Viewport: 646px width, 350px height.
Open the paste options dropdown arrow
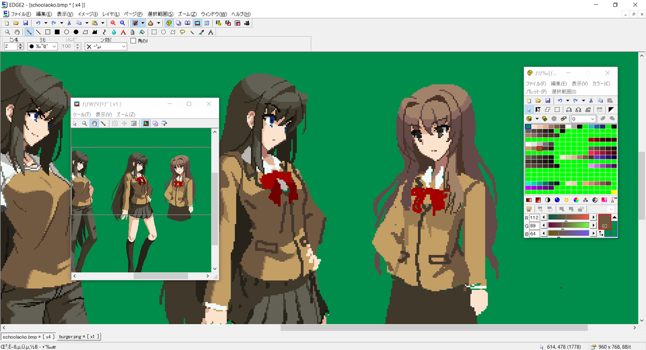click(102, 23)
